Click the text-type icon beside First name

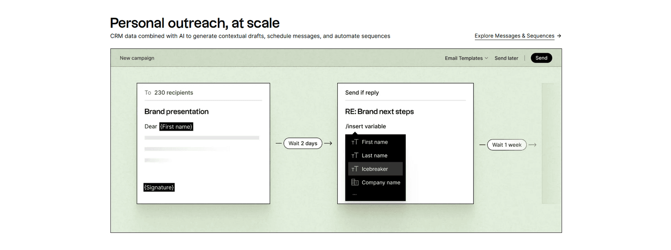point(355,142)
